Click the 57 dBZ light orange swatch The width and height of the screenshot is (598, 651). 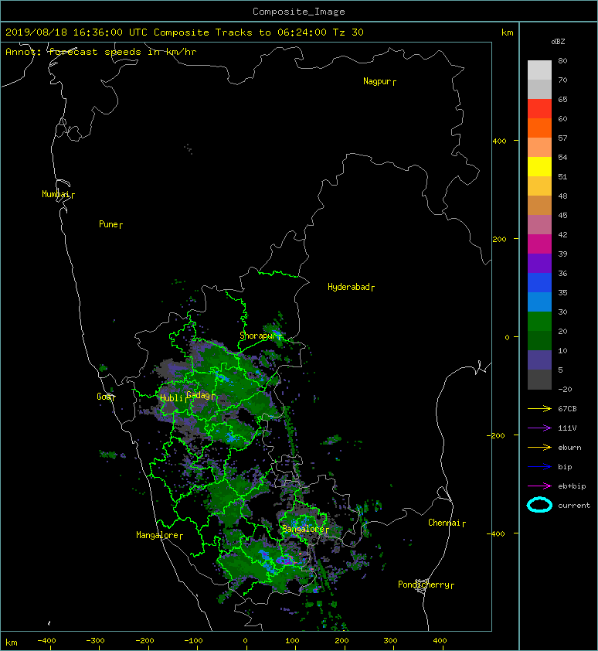(539, 147)
